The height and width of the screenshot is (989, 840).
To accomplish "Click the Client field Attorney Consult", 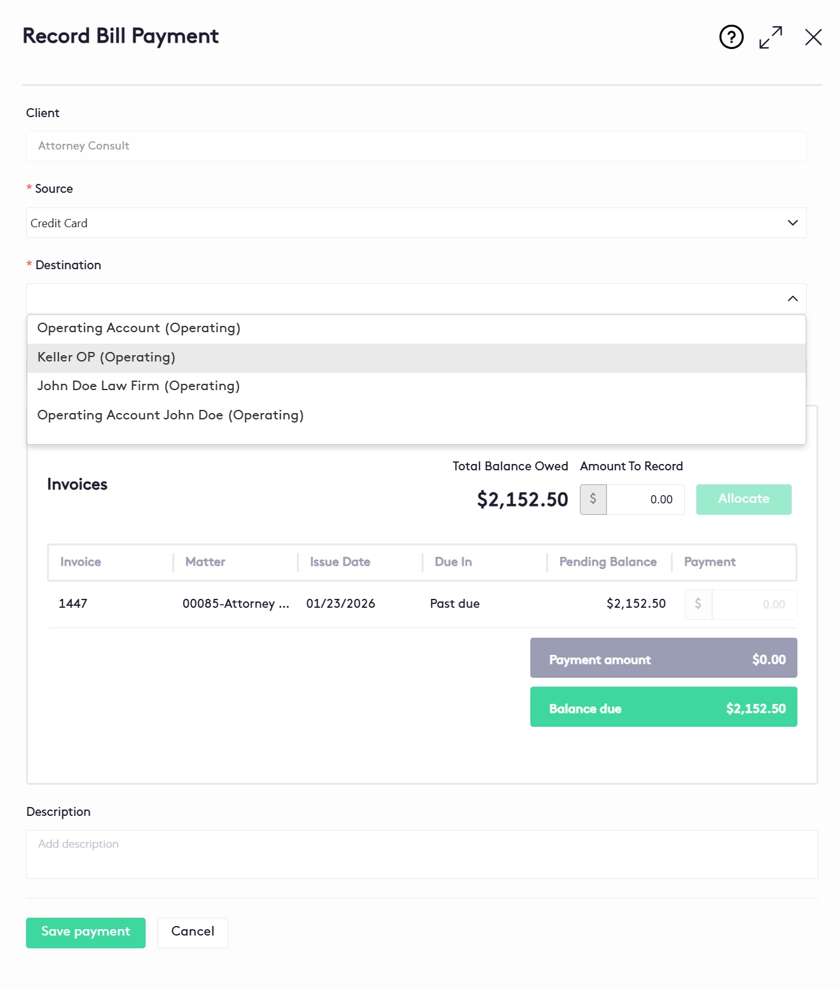I will 416,146.
